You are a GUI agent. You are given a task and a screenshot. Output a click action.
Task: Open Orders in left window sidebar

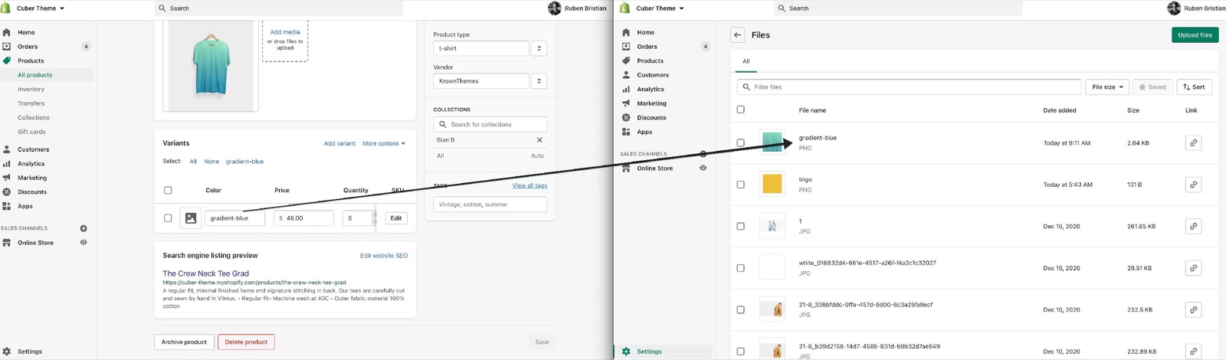(28, 47)
